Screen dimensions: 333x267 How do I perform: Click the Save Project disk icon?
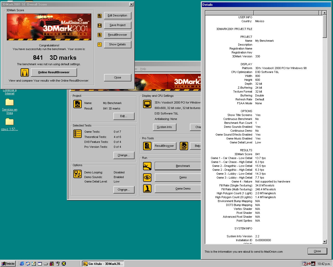pos(100,25)
